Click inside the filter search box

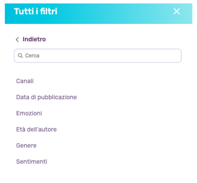coord(98,56)
